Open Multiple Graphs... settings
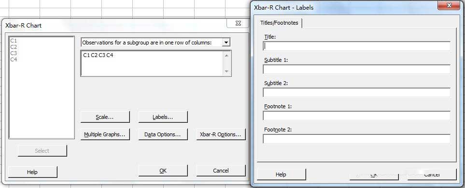Image resolution: width=465 pixels, height=188 pixels. coord(105,134)
